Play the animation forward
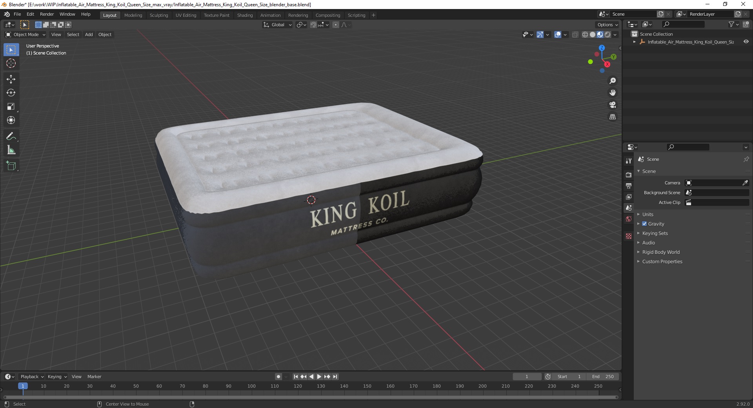Screen dimensions: 753x408 [319, 377]
